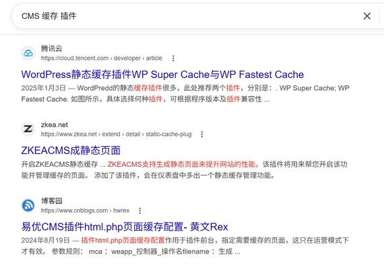Open the WordPress静态缓存插件WP Super Cache result
Viewport: 384px width, 269px height.
[162, 75]
